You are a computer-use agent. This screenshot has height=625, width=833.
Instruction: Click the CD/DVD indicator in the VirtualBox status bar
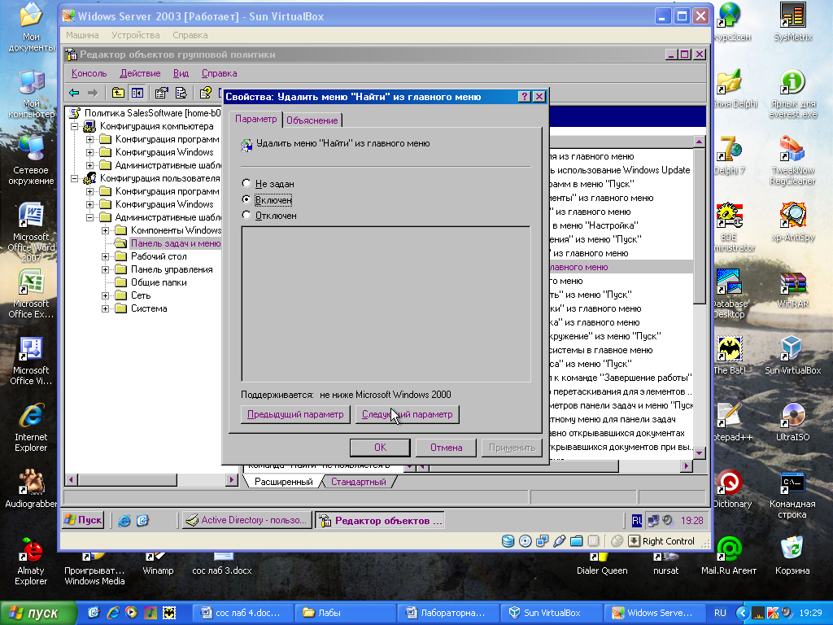[x=525, y=541]
